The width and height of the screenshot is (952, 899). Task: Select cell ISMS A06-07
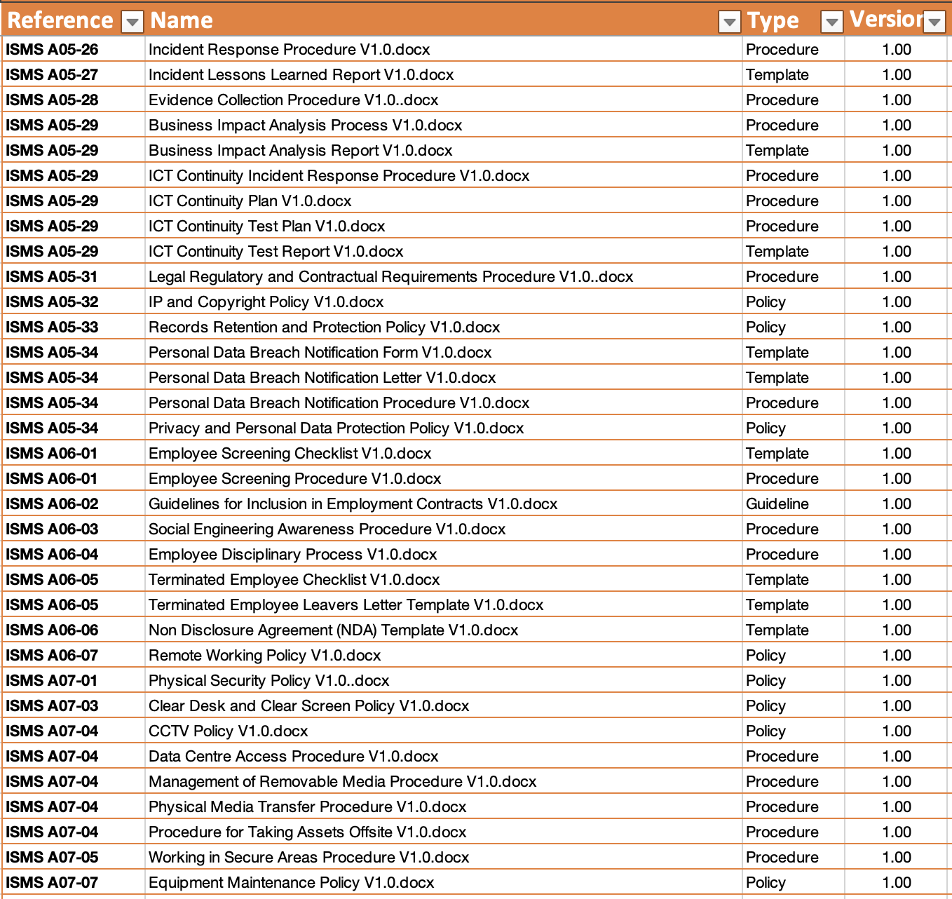point(74,656)
